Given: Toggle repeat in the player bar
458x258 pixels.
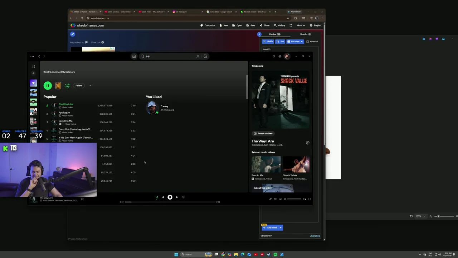Looking at the screenshot, I should pos(183,197).
